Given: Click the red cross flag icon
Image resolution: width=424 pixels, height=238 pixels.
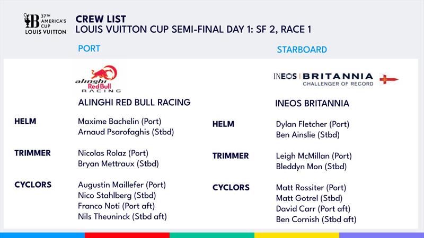Looking at the screenshot, I should pyautogui.click(x=389, y=79).
